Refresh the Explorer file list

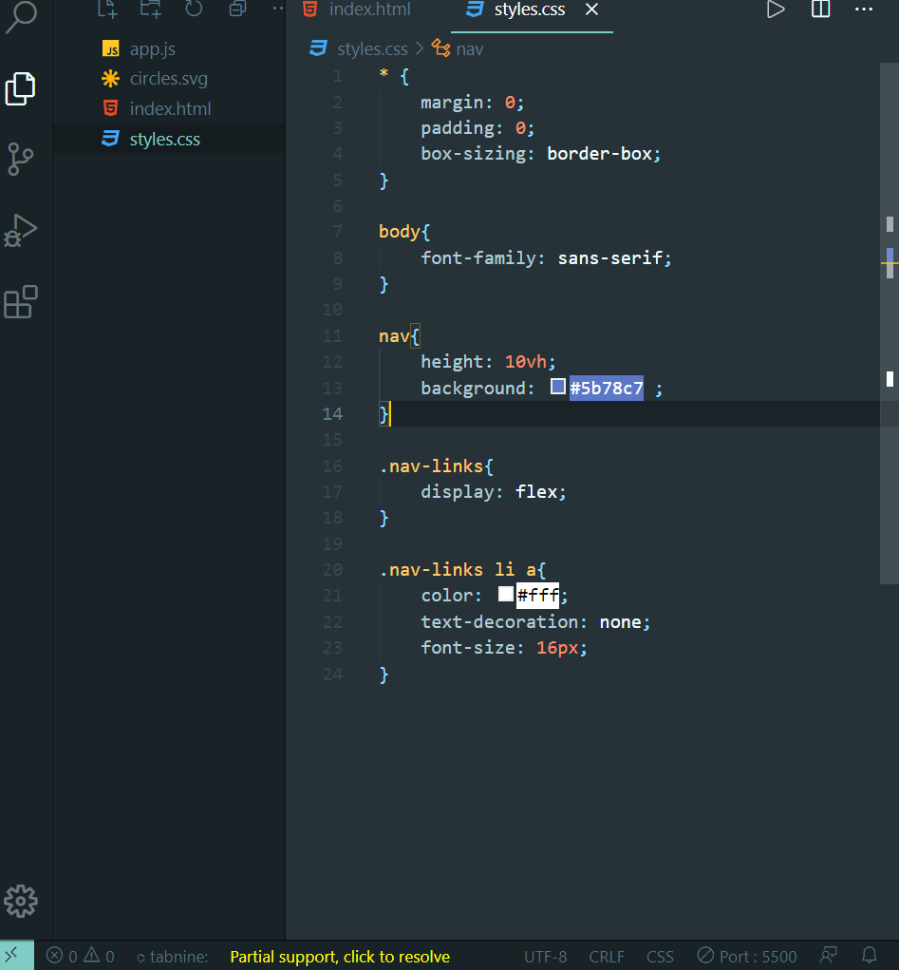click(x=193, y=10)
